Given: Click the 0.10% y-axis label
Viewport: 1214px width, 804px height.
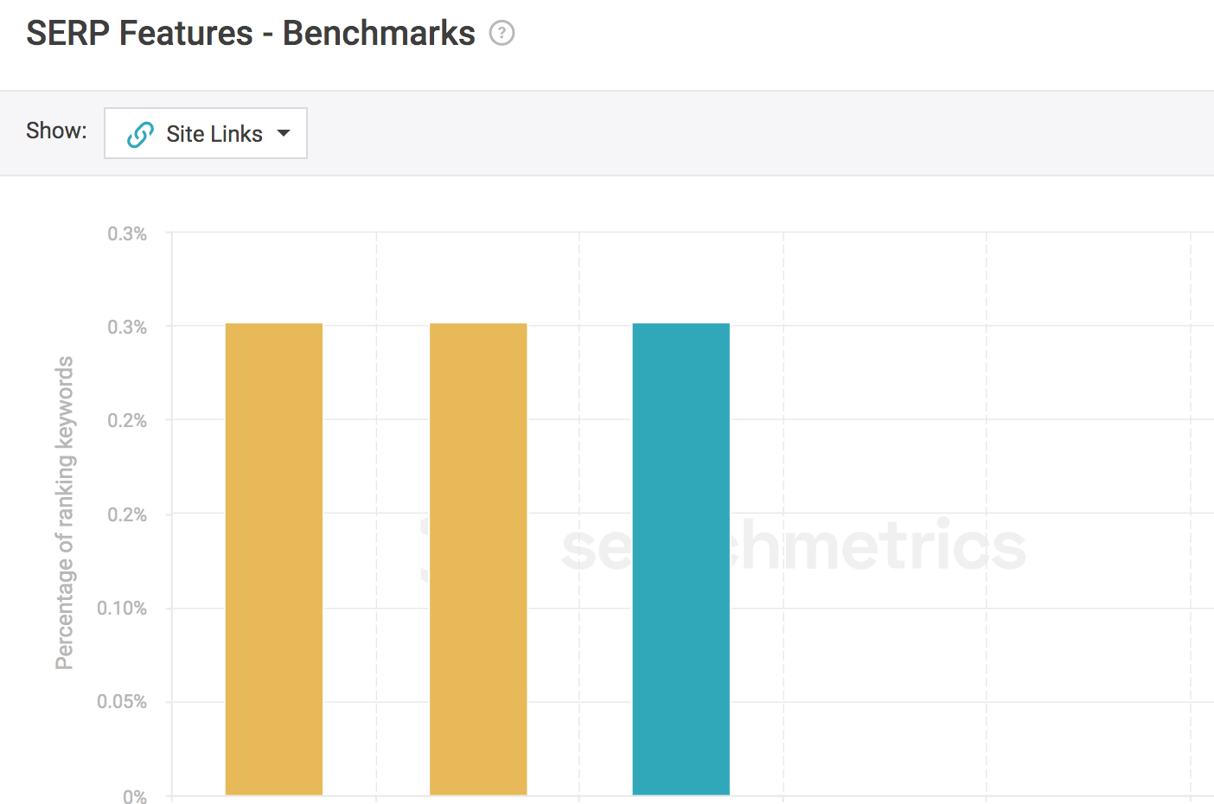Looking at the screenshot, I should 122,608.
